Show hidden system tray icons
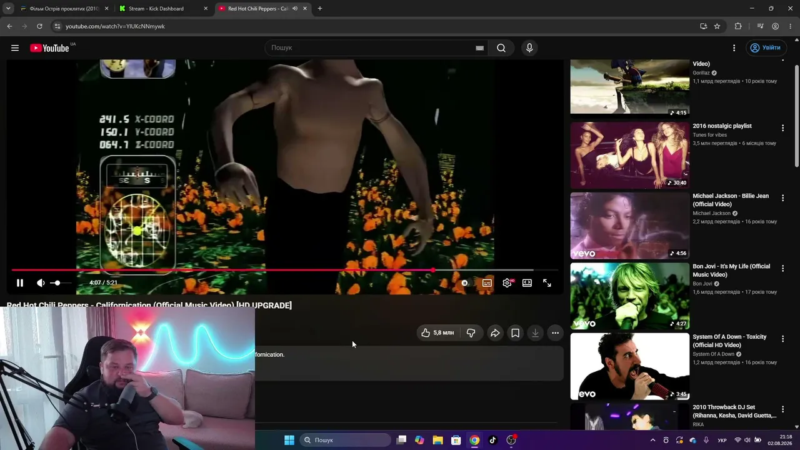This screenshot has width=800, height=450. [x=653, y=440]
